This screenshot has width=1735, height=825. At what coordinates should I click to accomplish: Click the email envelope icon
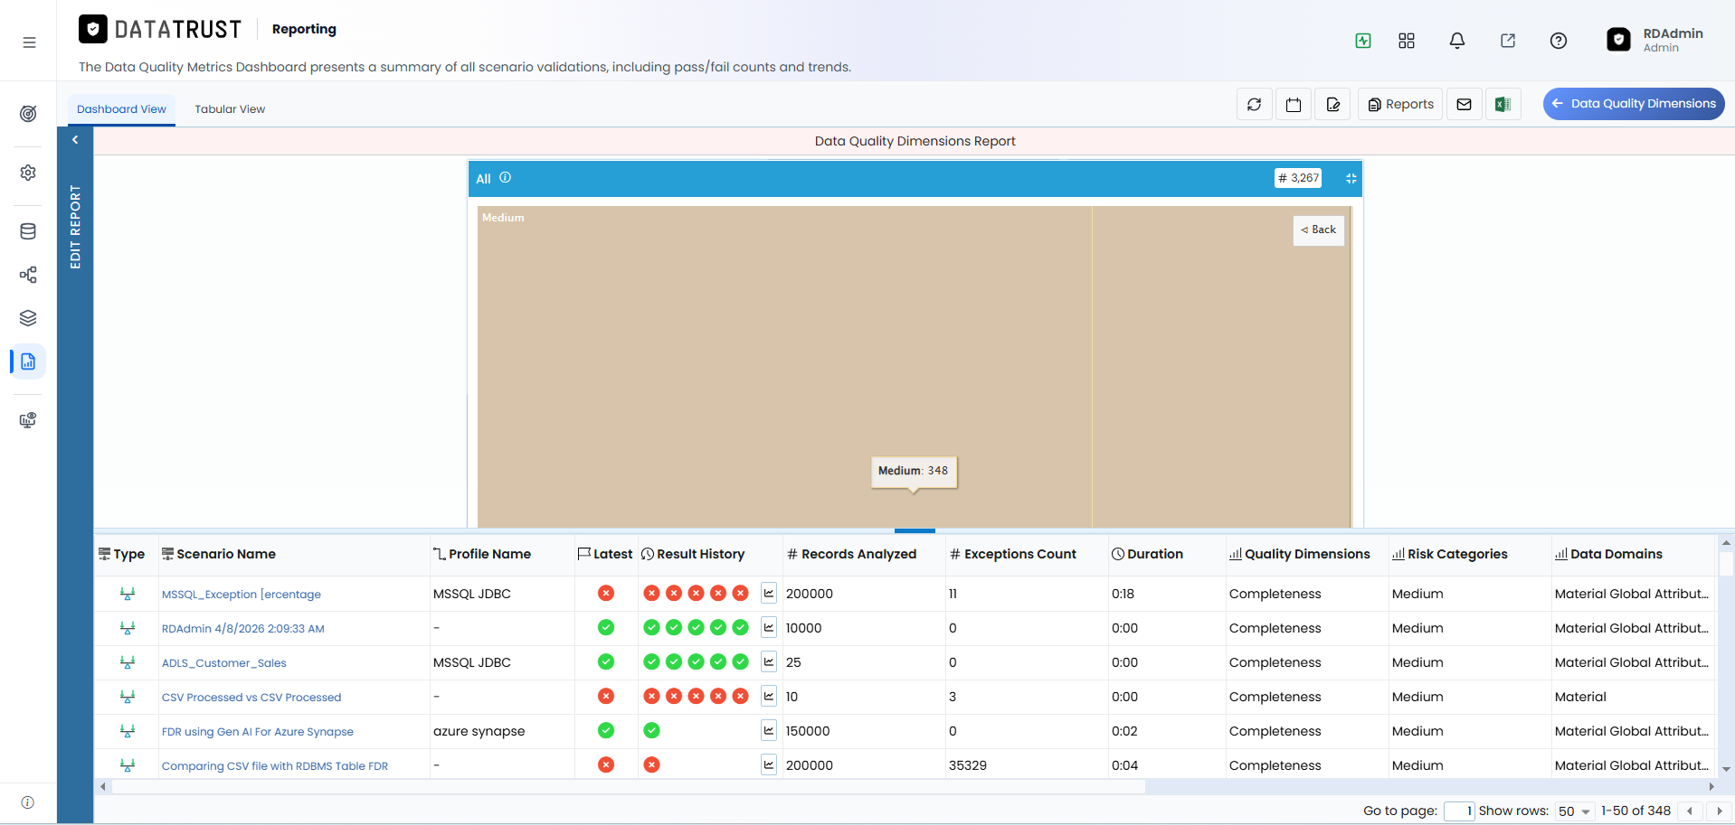[1464, 105]
